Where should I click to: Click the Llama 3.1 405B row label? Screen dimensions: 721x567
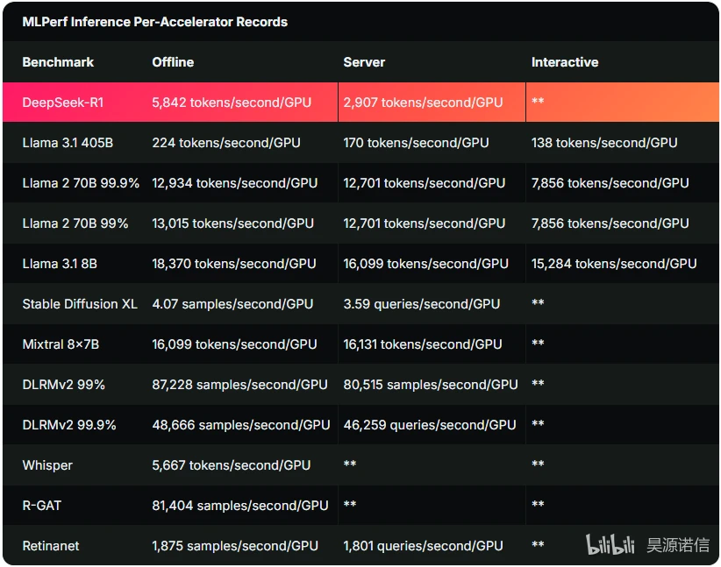(68, 143)
